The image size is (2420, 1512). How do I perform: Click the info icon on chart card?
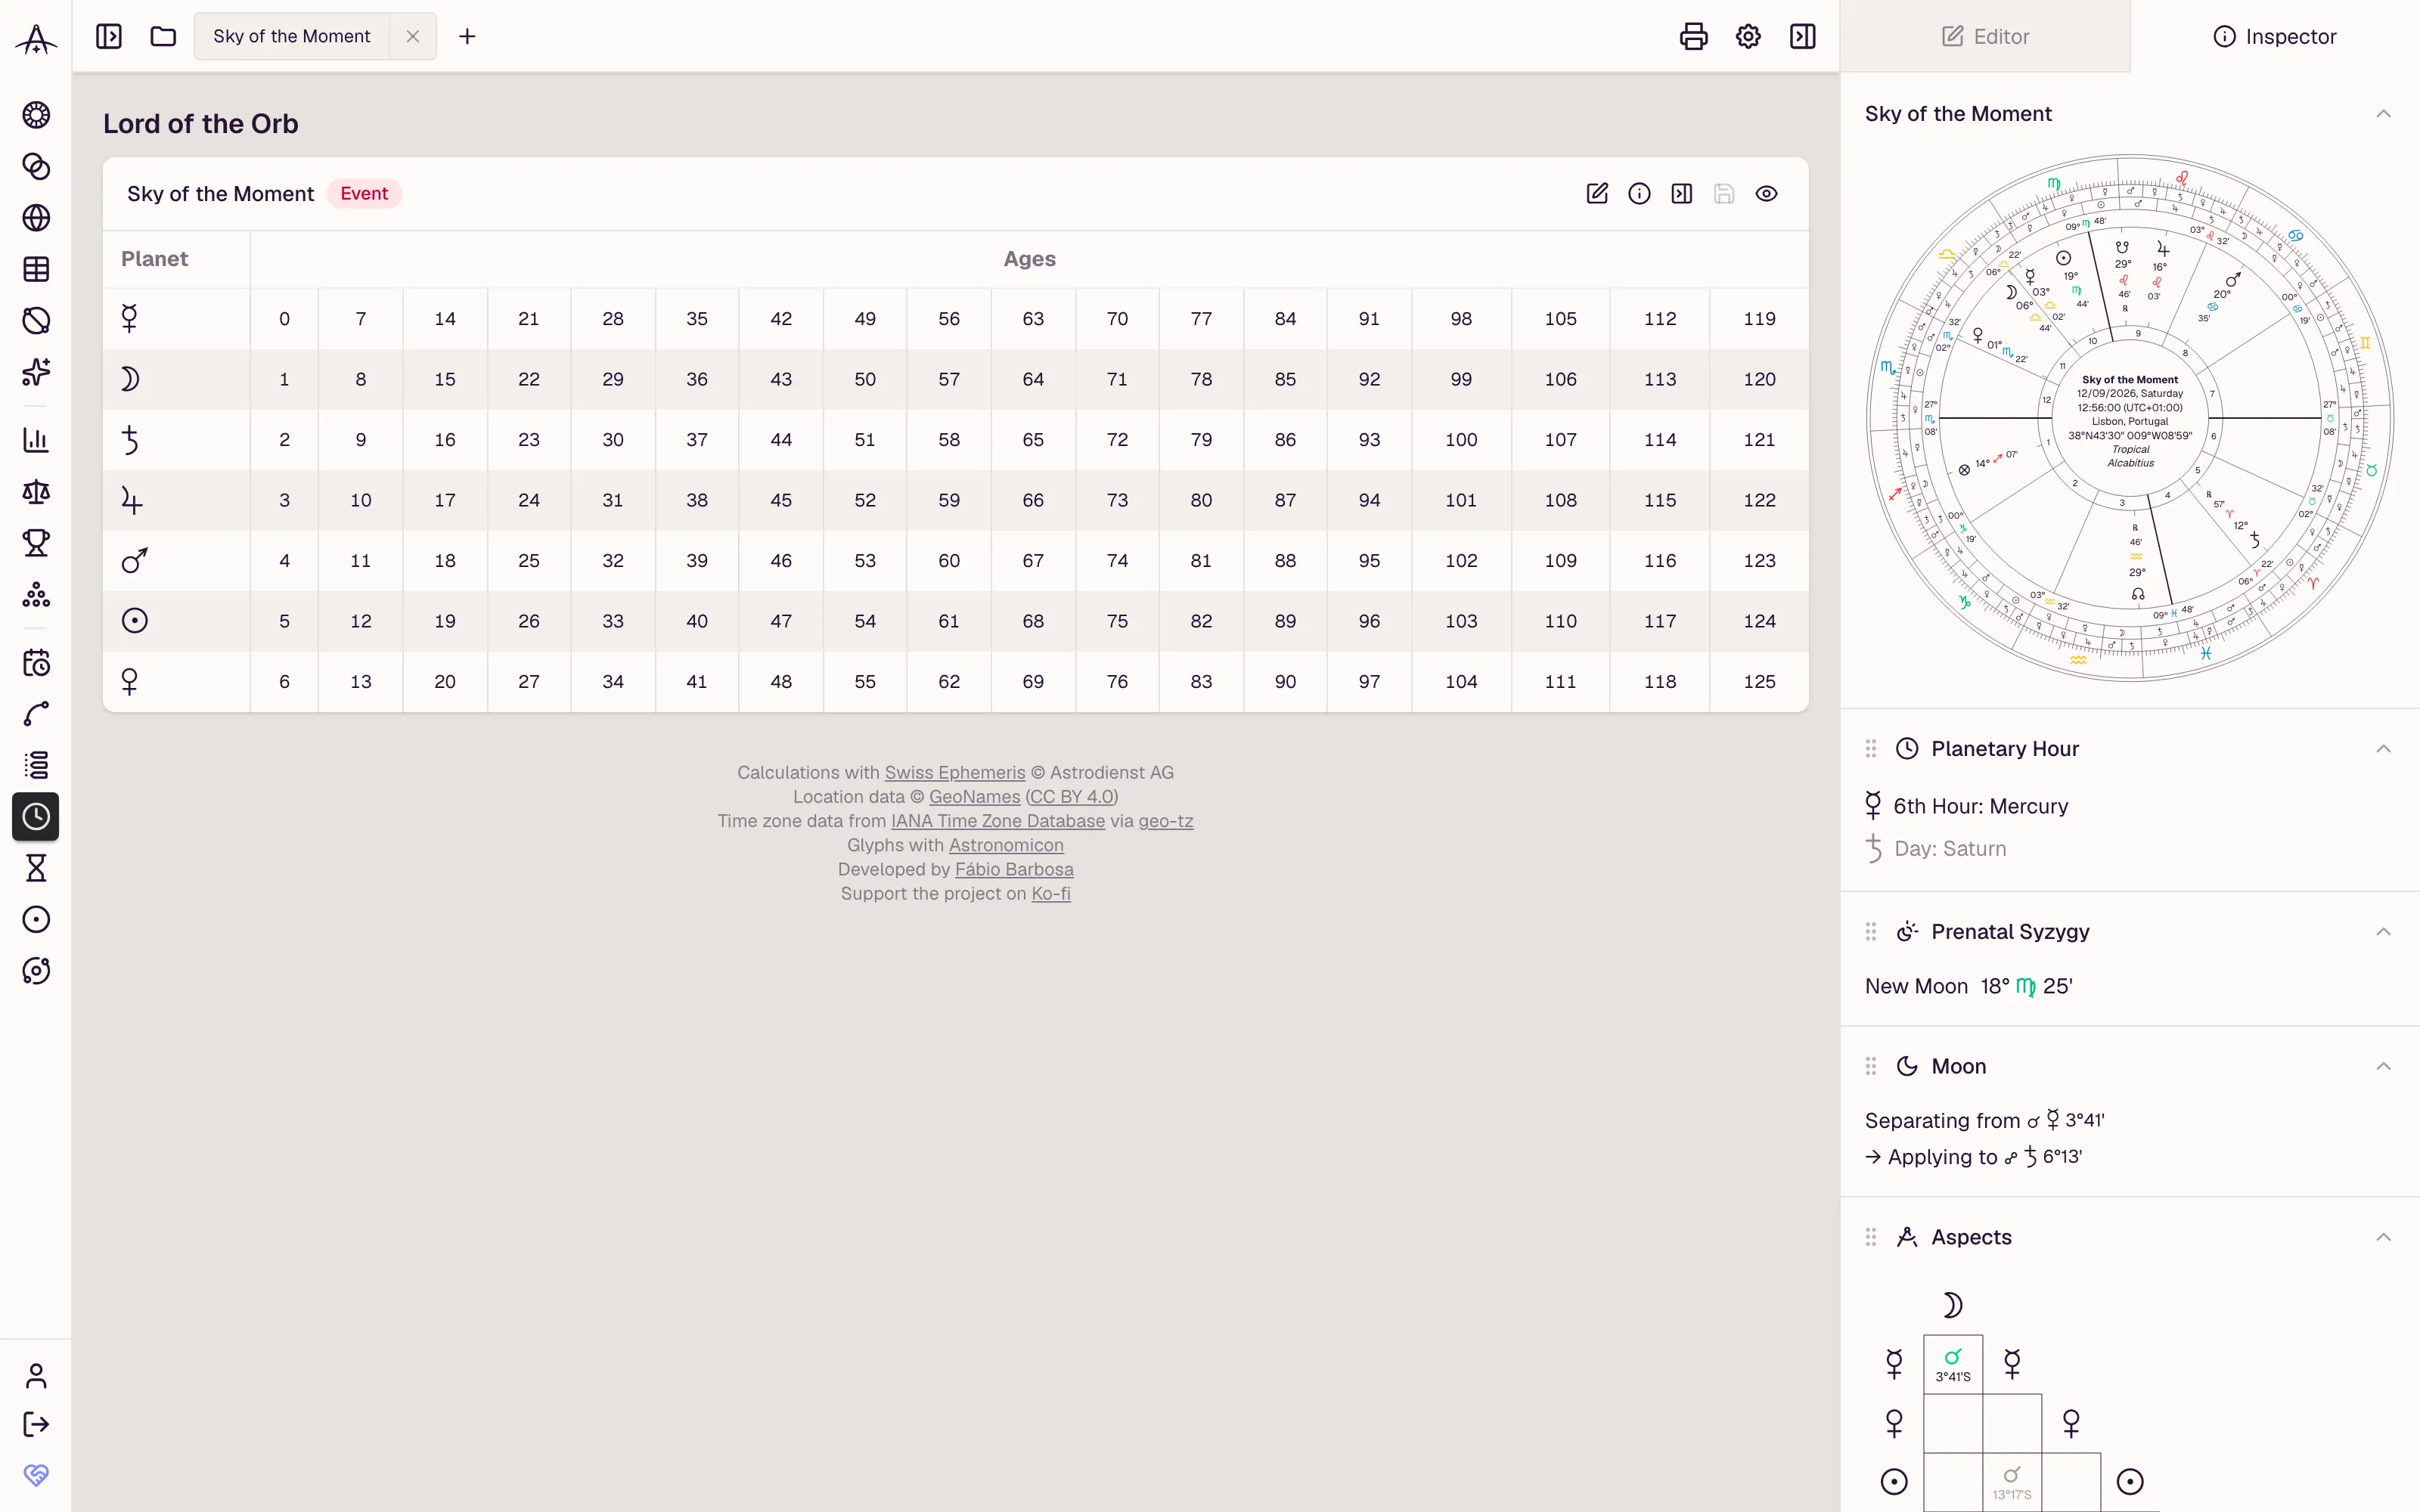coord(1639,194)
